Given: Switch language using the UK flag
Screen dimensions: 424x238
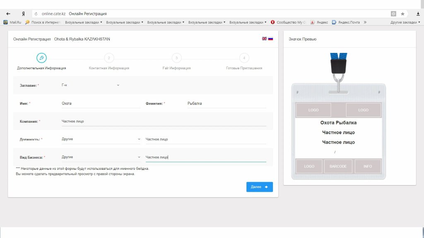Looking at the screenshot, I should 264,38.
